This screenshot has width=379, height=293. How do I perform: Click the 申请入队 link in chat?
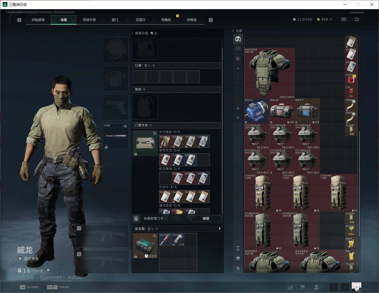[75, 277]
